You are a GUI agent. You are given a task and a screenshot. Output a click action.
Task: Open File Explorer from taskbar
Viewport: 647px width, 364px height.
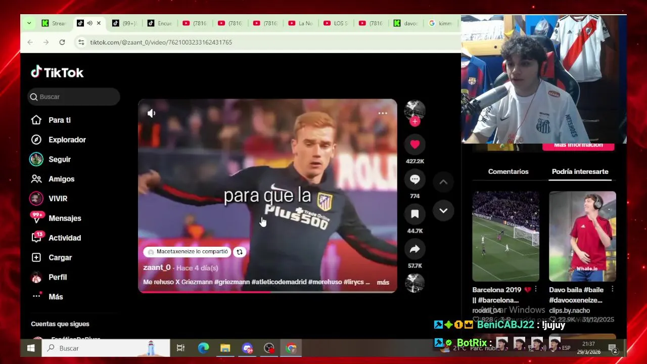click(x=225, y=348)
